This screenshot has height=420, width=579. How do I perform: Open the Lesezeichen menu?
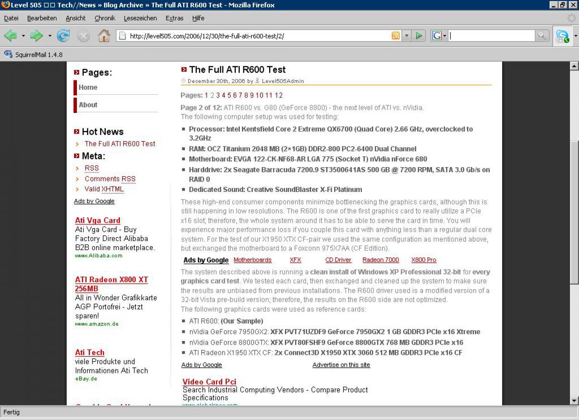point(140,18)
